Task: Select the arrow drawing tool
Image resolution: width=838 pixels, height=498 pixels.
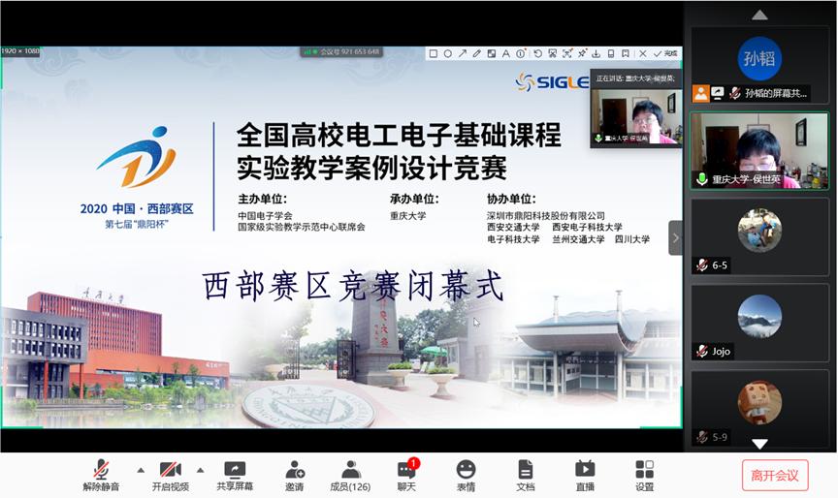Action: pyautogui.click(x=463, y=54)
